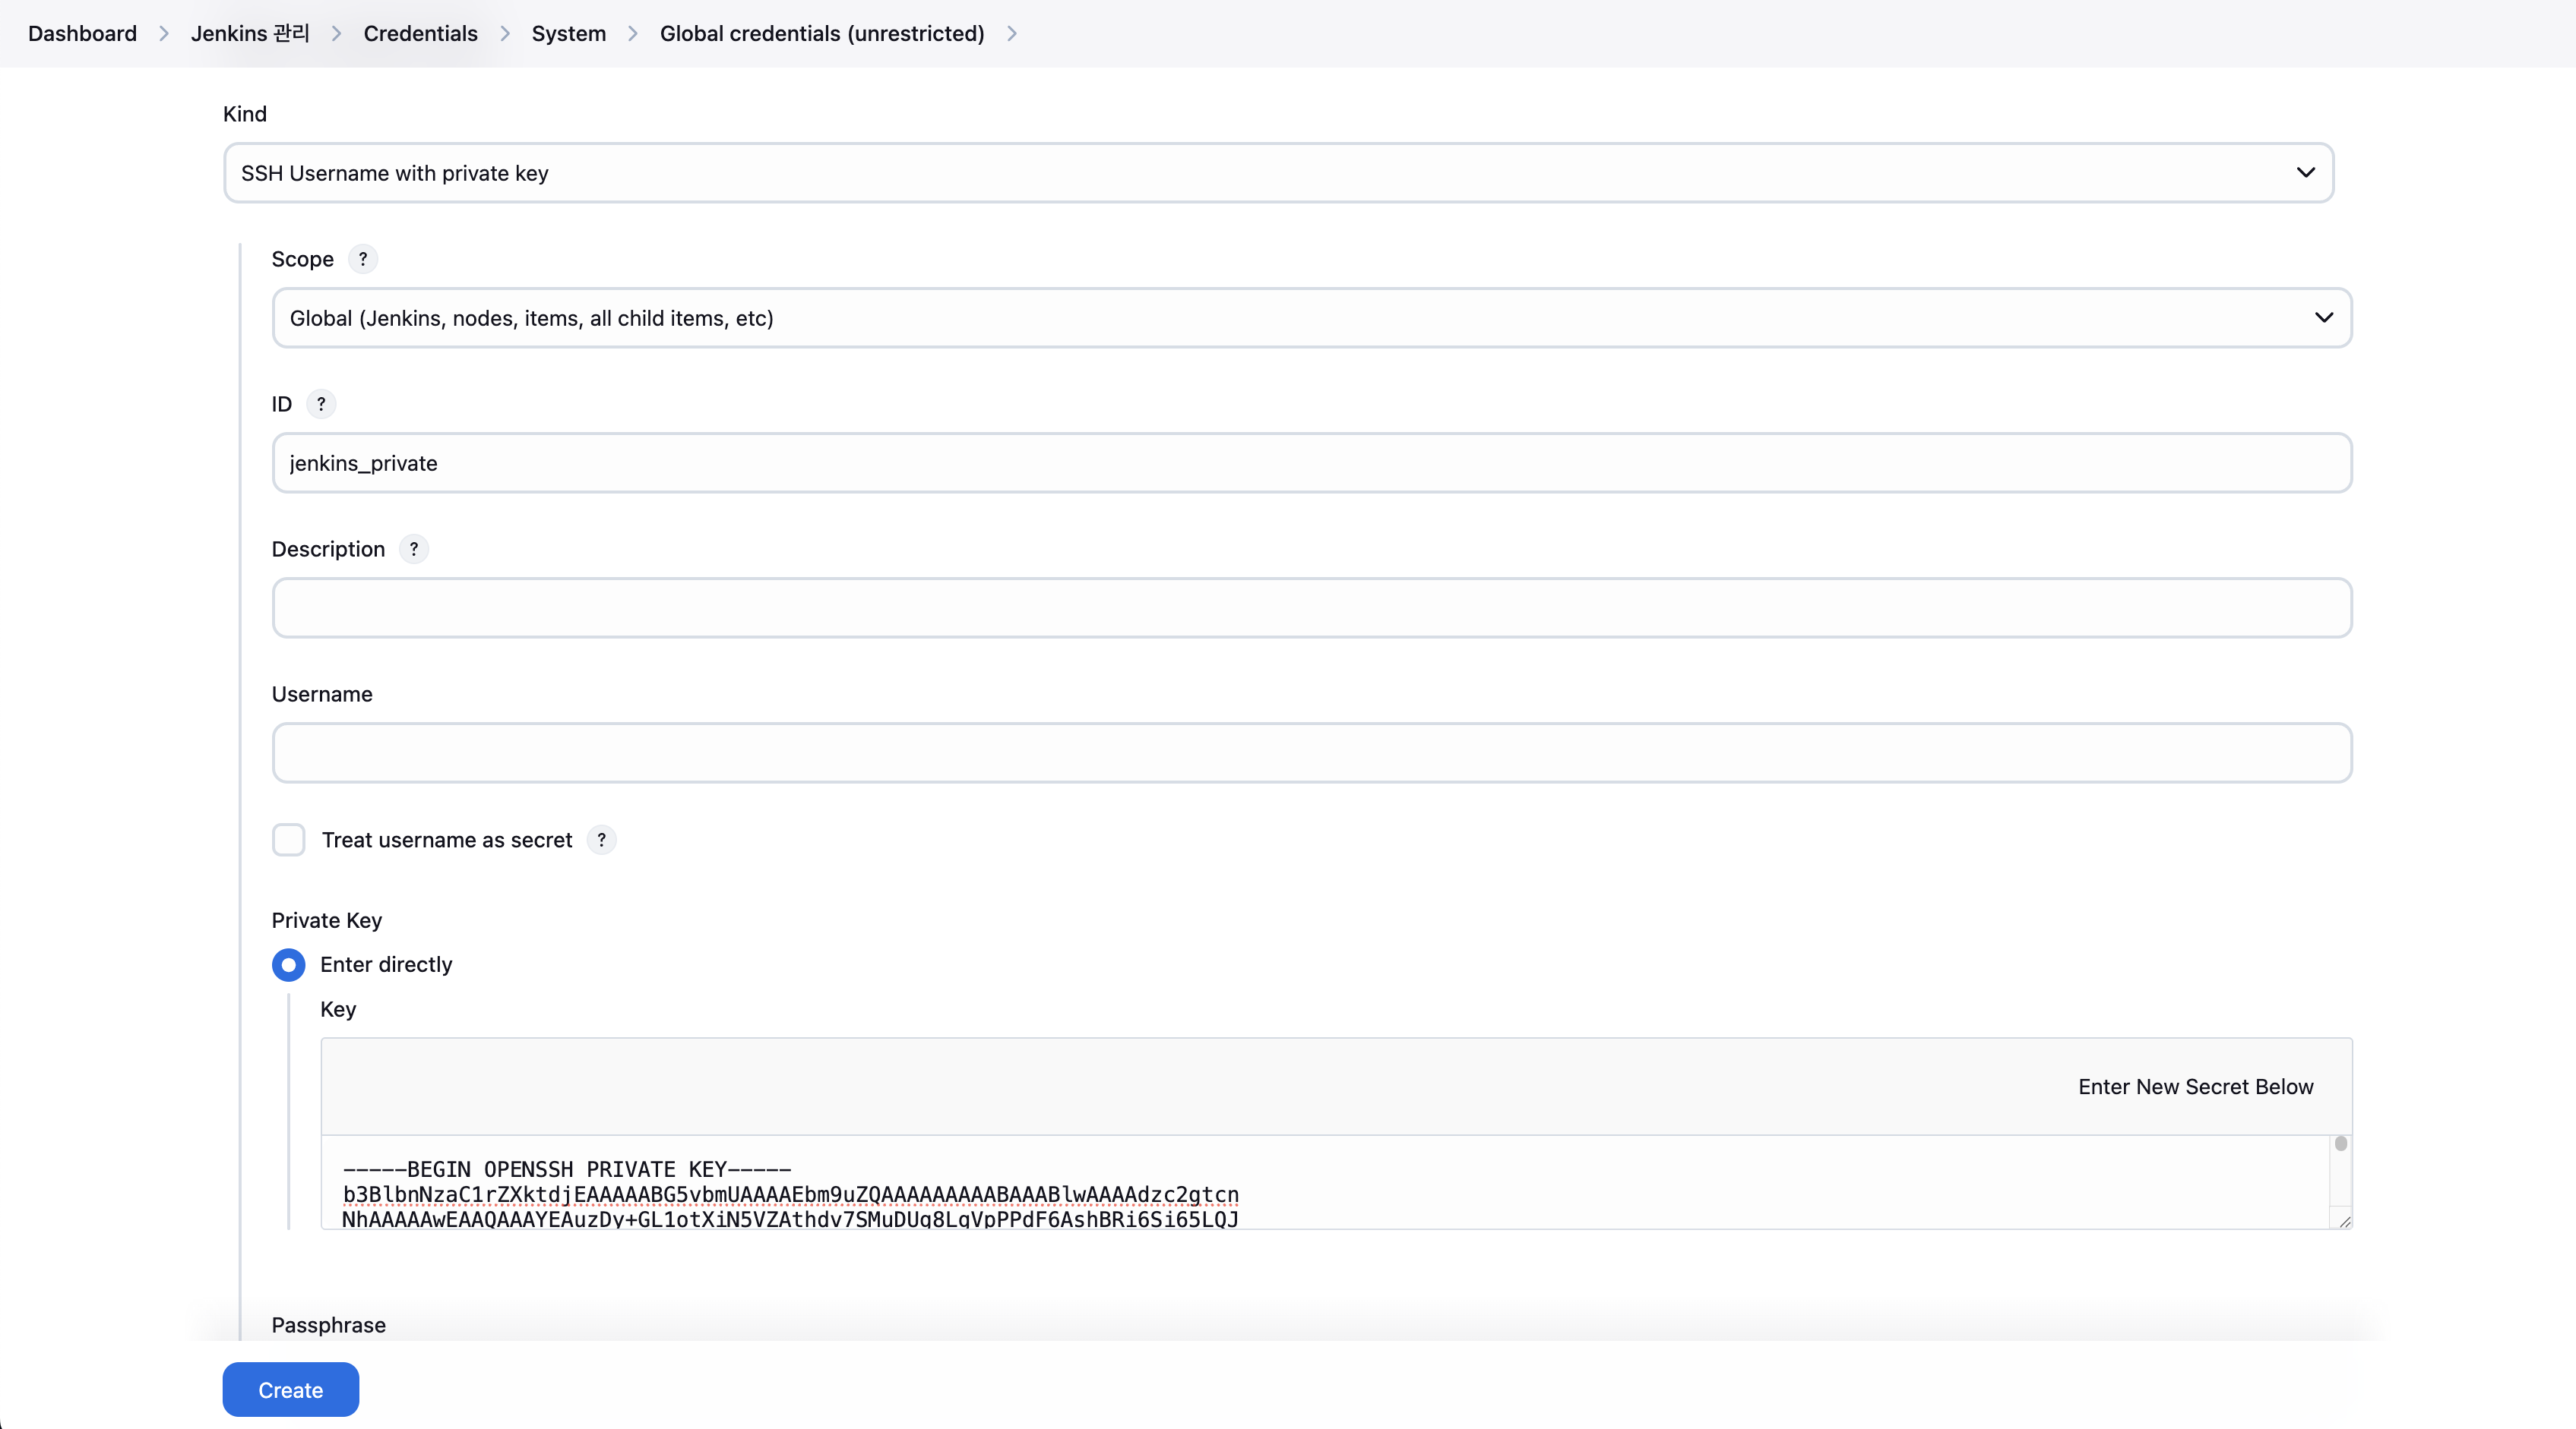The image size is (2576, 1429).
Task: Open the Credentials breadcrumb link
Action: [420, 33]
